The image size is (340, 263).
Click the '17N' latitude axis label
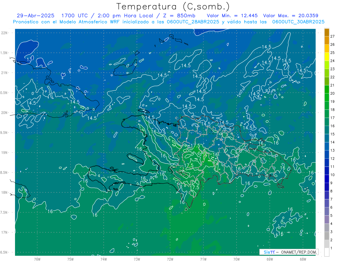click(x=5, y=232)
